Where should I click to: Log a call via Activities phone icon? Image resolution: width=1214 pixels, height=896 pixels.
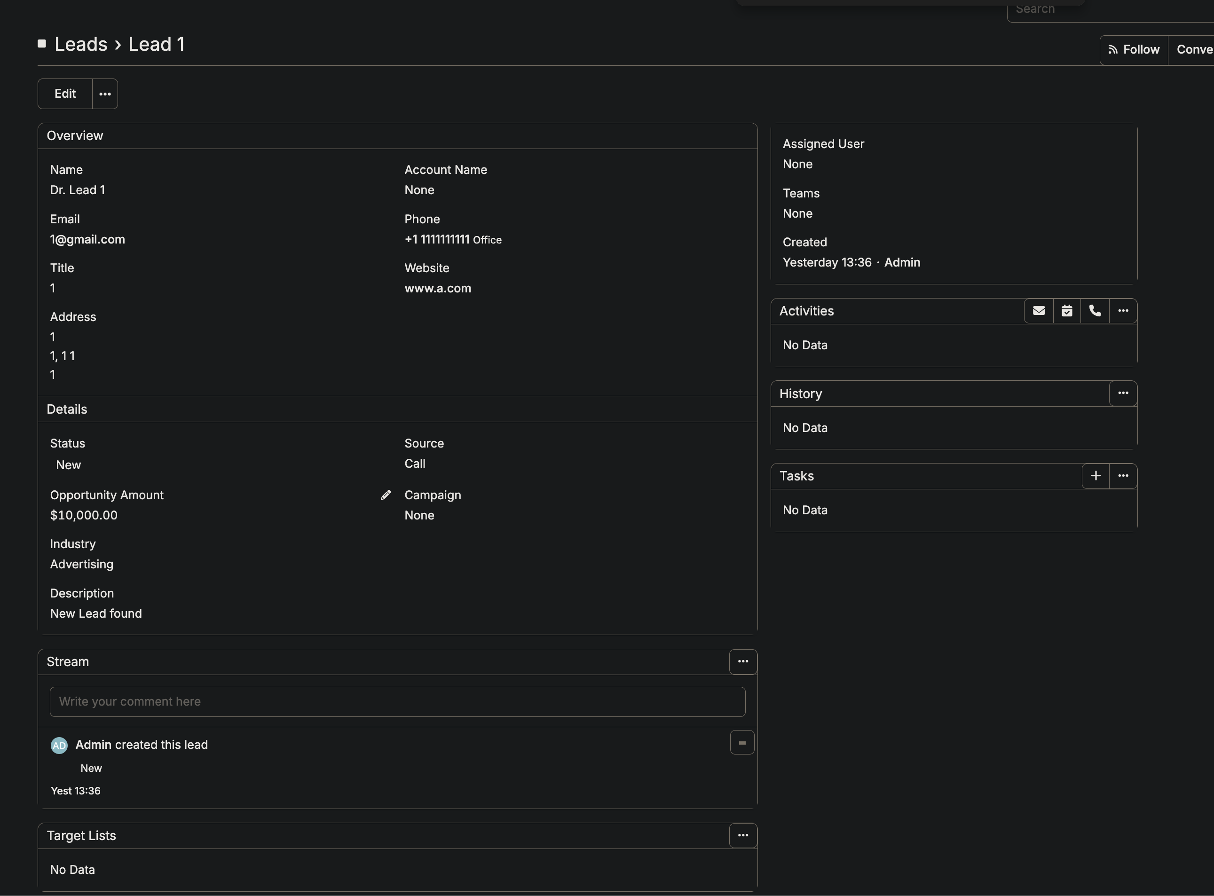[x=1095, y=311]
